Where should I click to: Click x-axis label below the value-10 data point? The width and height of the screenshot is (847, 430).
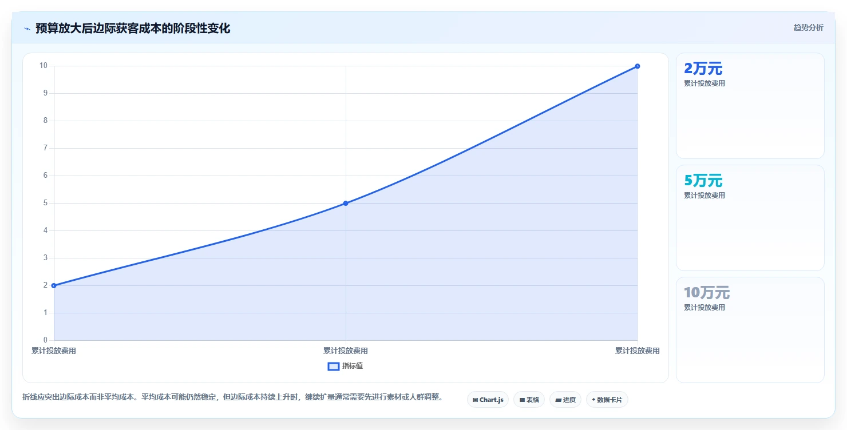[638, 351]
